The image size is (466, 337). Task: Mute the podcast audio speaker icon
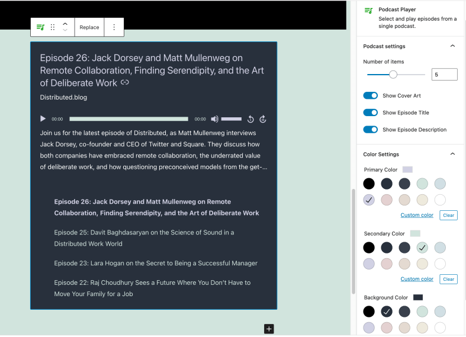(214, 119)
